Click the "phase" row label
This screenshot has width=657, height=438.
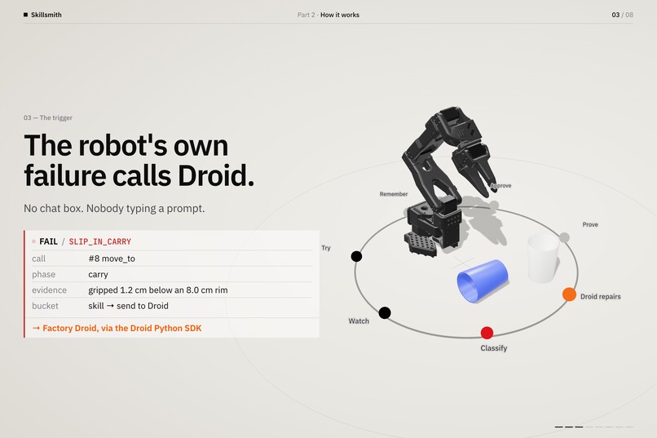(x=43, y=275)
